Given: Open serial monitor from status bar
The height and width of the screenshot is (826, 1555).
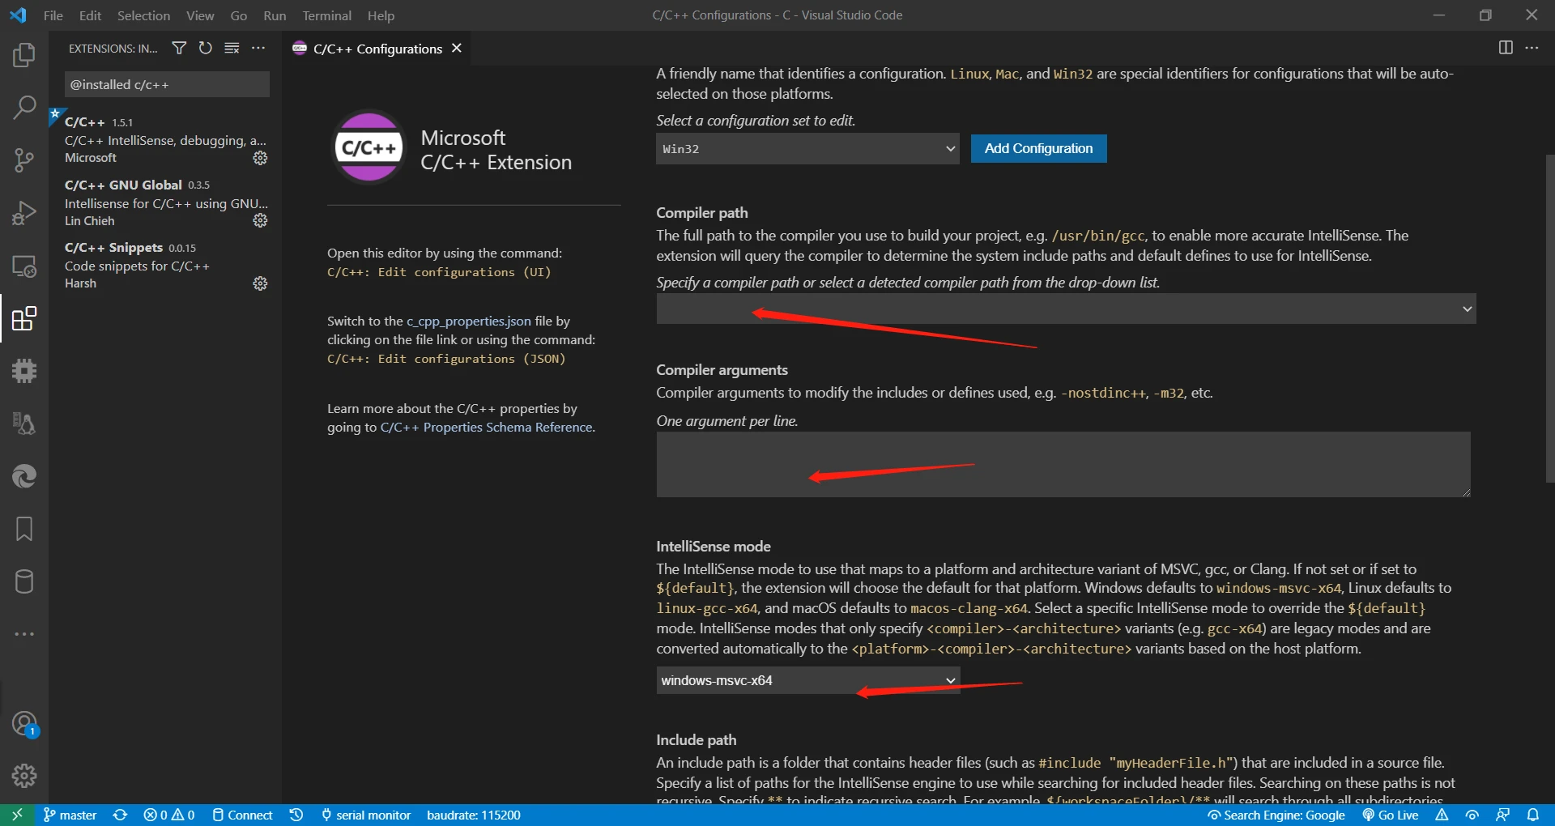Looking at the screenshot, I should [366, 815].
